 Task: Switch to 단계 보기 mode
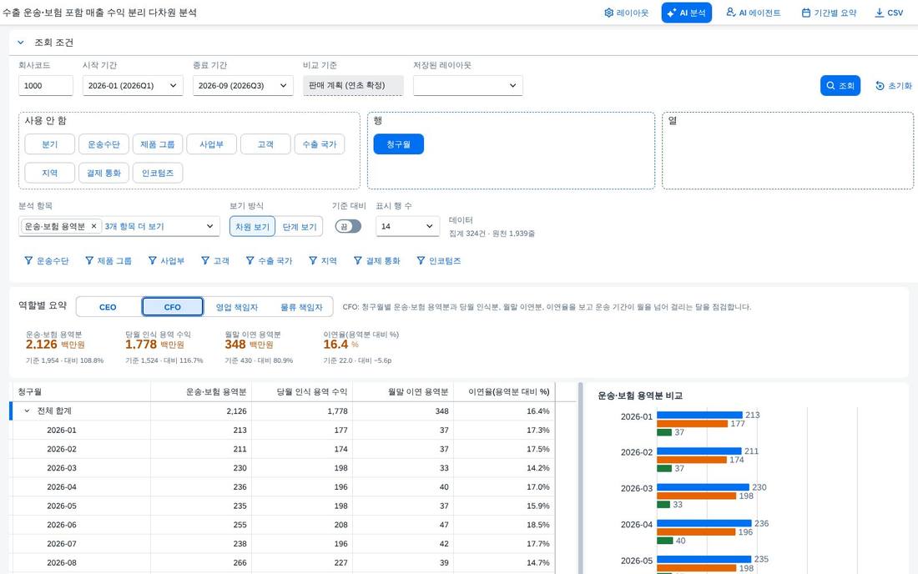pyautogui.click(x=299, y=226)
